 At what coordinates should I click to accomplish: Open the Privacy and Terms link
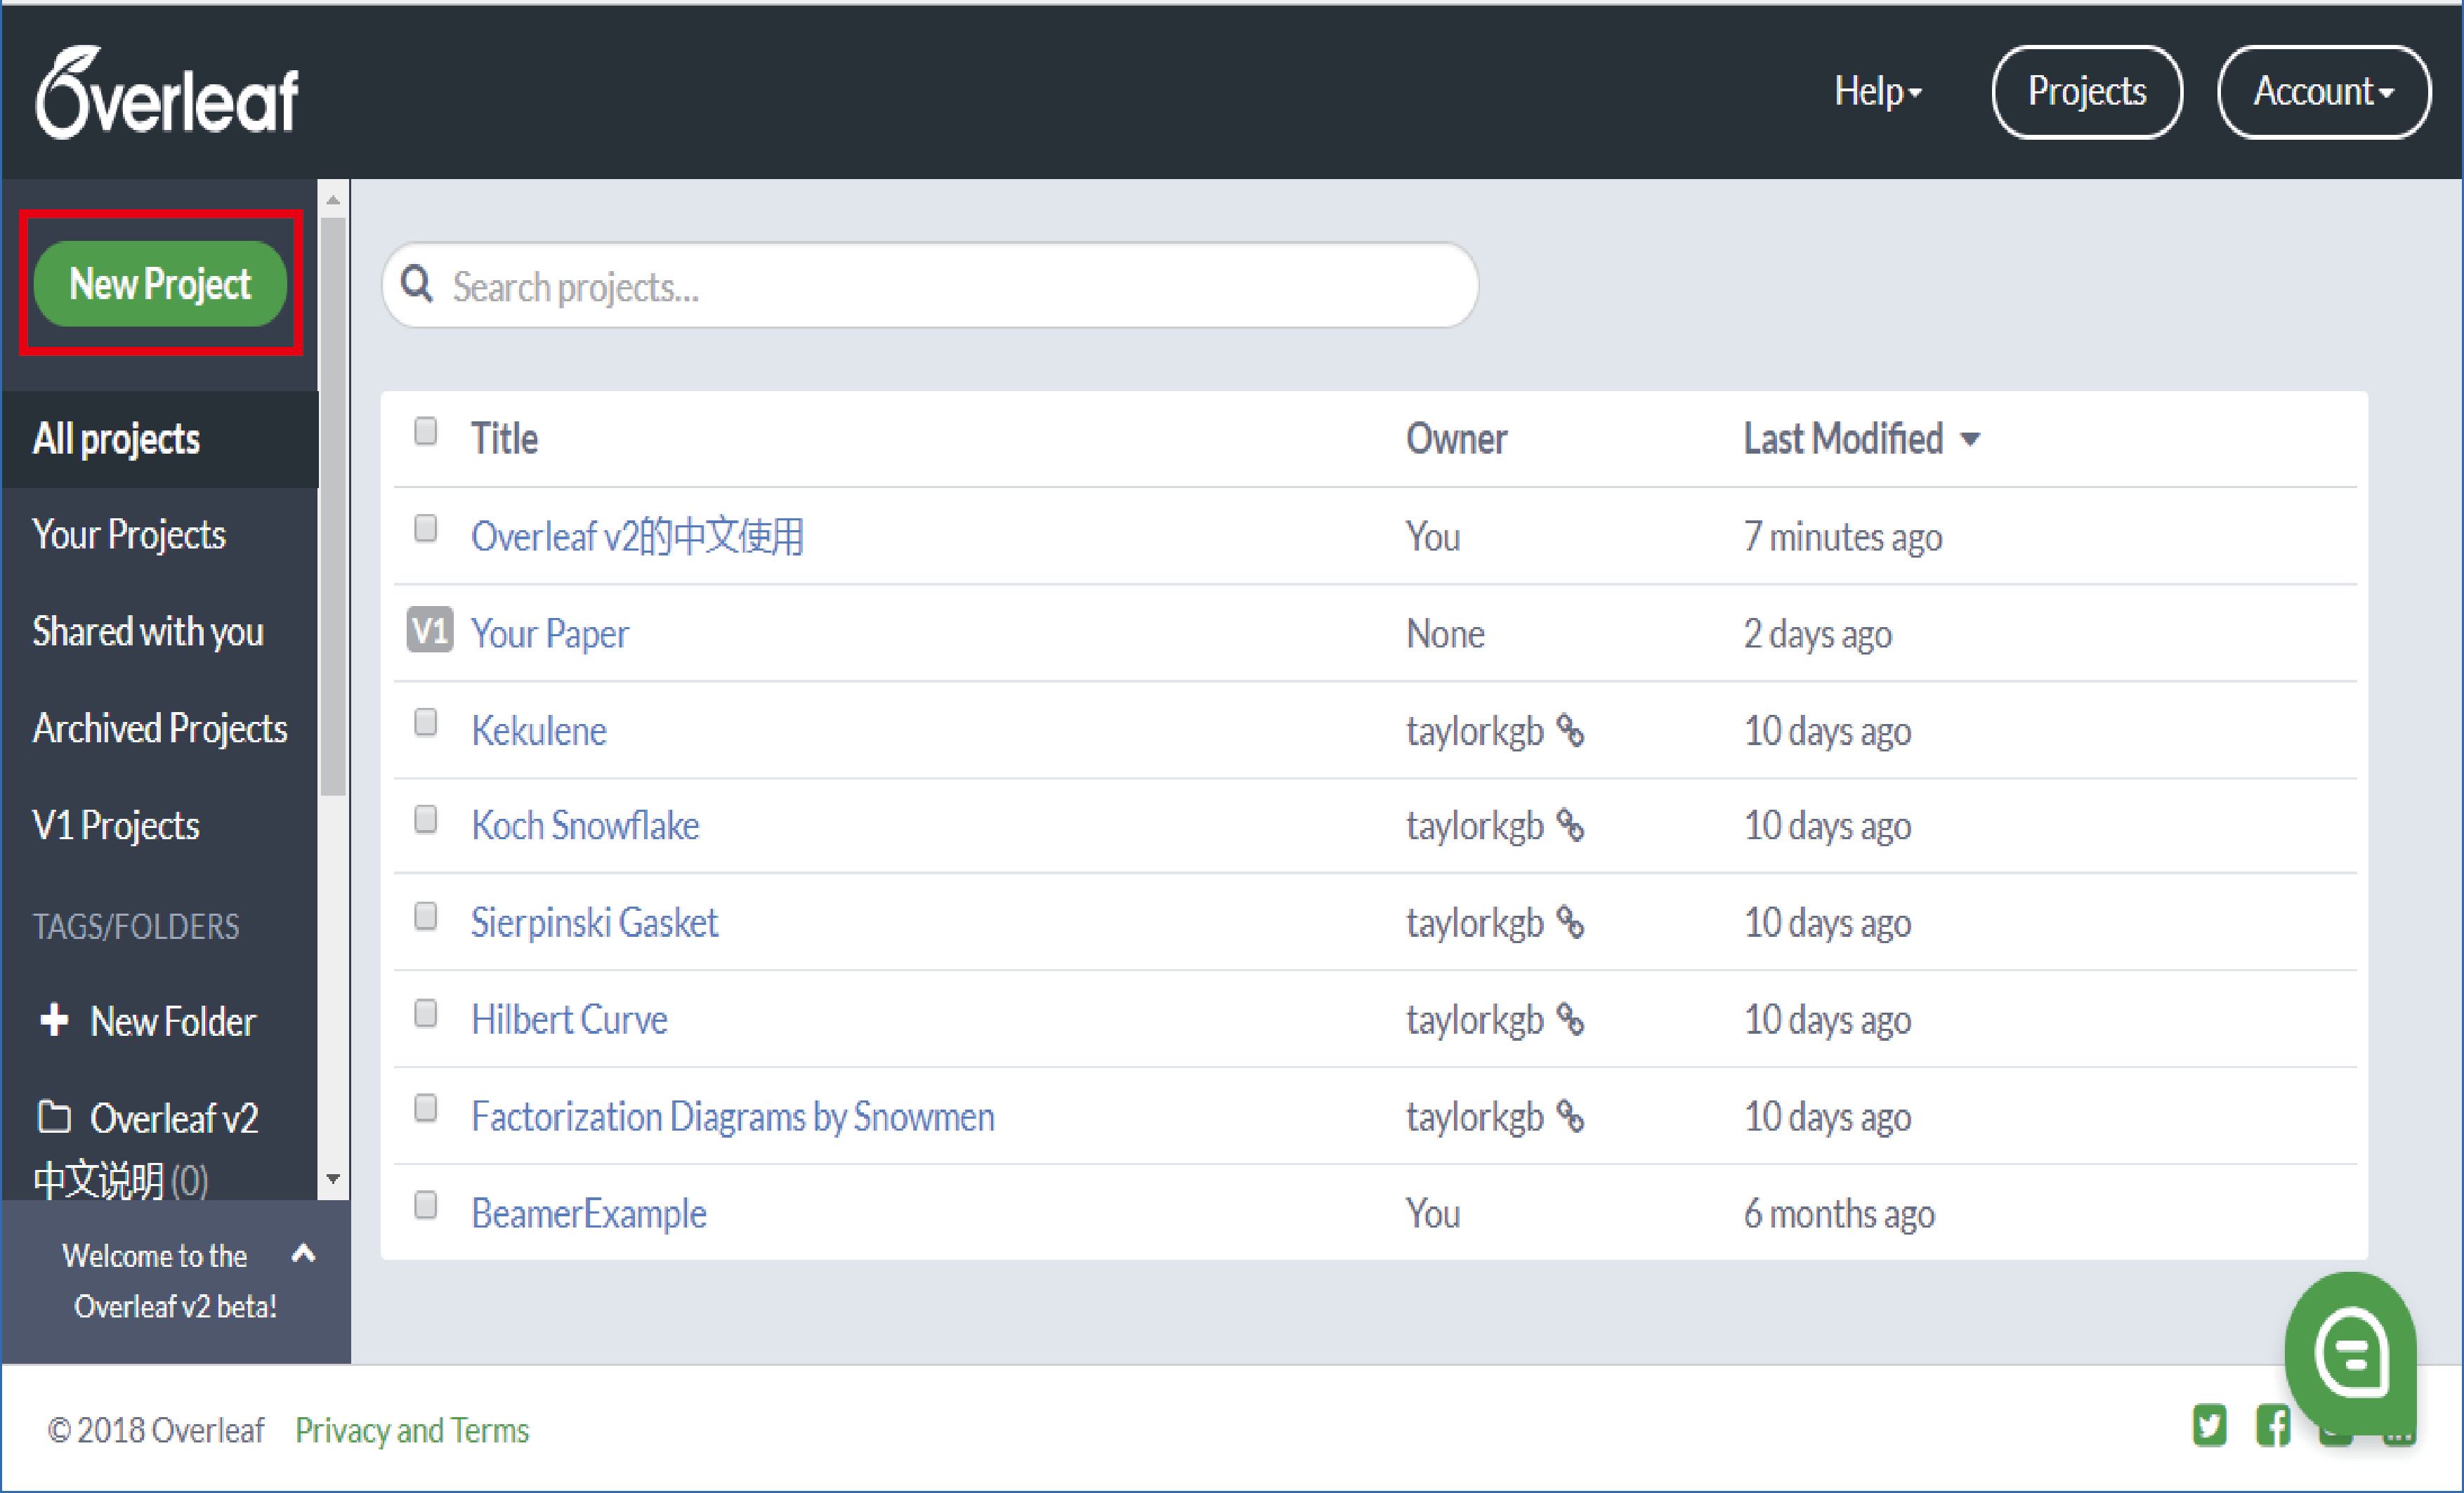coord(412,1429)
